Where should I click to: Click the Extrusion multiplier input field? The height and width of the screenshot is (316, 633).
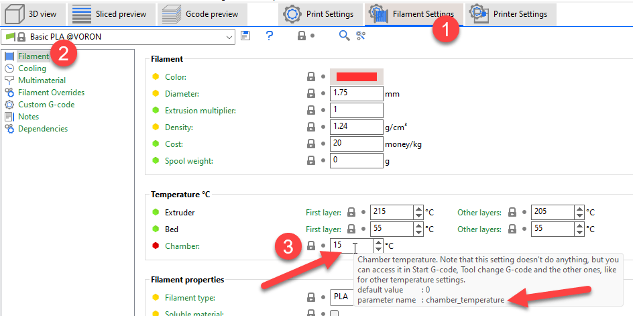click(356, 110)
